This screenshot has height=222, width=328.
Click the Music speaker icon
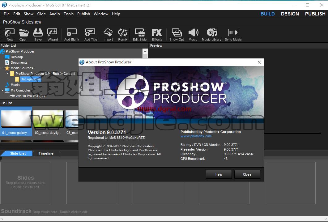click(193, 35)
